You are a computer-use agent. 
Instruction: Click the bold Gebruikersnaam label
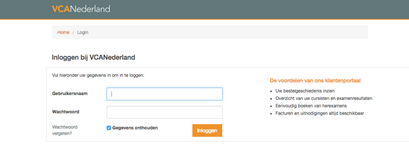click(x=70, y=94)
